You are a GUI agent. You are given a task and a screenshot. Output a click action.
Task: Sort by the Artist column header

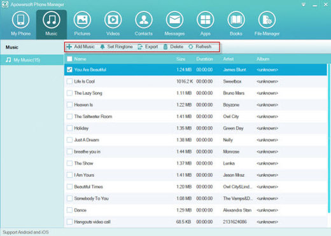(x=229, y=59)
